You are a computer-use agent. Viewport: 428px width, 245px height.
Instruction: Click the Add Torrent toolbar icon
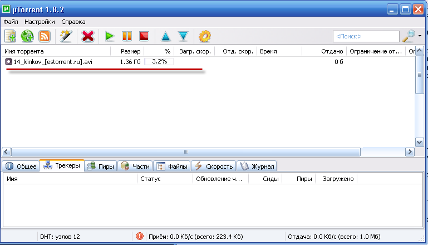coord(10,36)
